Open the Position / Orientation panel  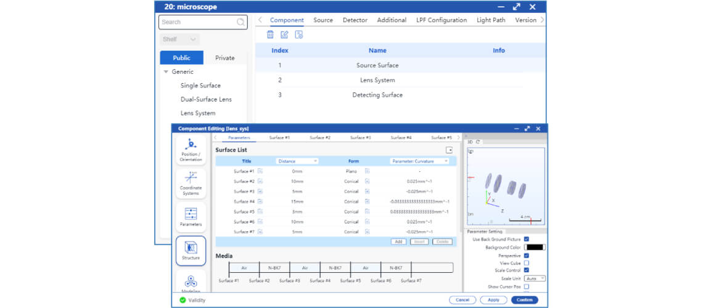(191, 151)
